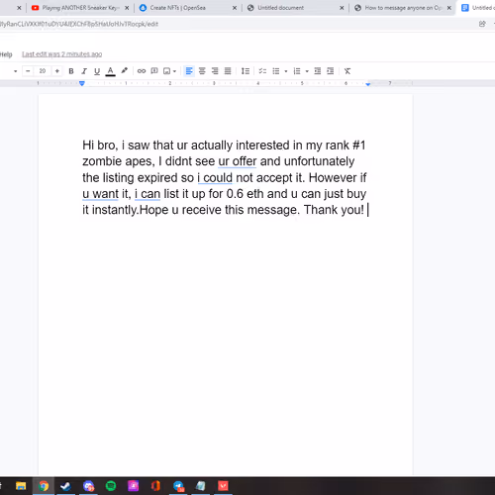Apply a bulleted list
The width and height of the screenshot is (495, 495).
[x=276, y=71]
